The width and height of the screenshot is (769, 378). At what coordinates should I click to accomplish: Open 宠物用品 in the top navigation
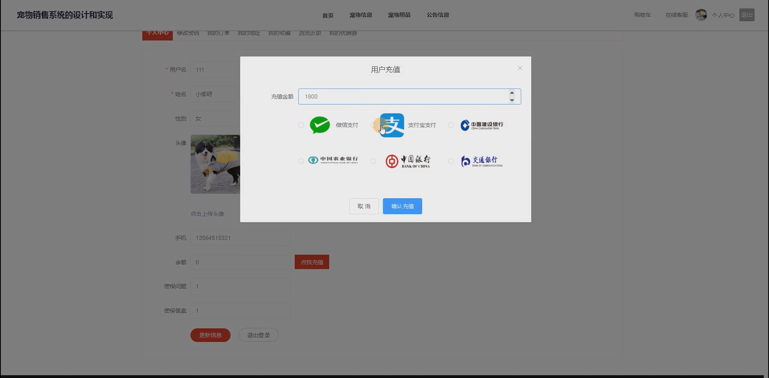tap(399, 15)
